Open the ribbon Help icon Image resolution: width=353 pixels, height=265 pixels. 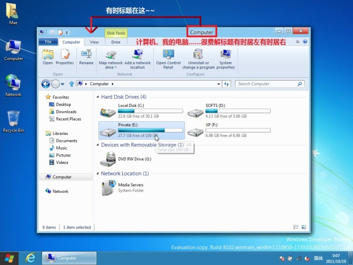[x=305, y=42]
